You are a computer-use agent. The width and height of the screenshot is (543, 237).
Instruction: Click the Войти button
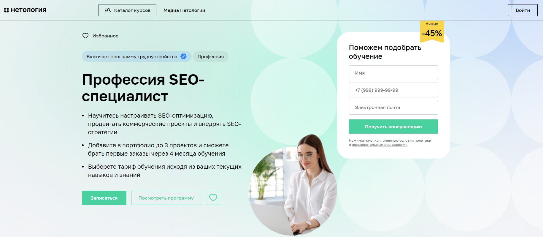pyautogui.click(x=523, y=10)
